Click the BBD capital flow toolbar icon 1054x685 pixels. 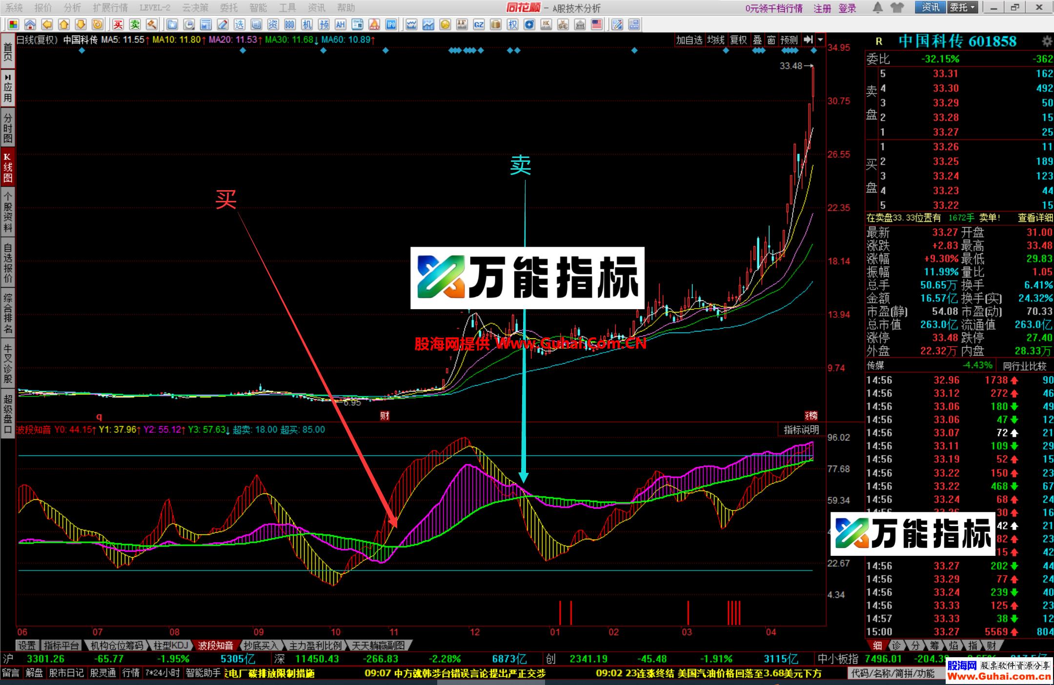(x=289, y=23)
